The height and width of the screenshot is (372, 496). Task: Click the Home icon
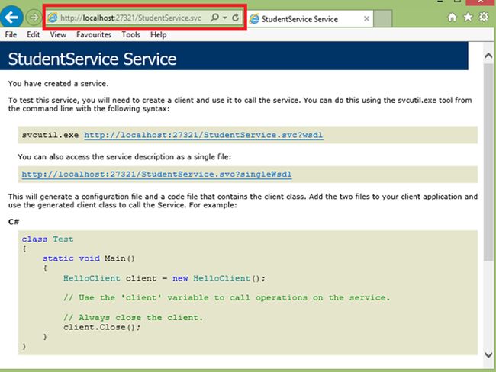pos(452,17)
